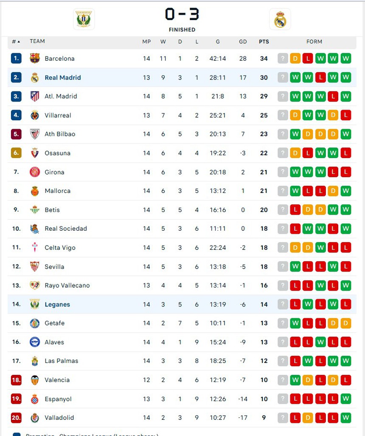This screenshot has width=365, height=436.
Task: Click the Leganes crest in match header
Action: [x=84, y=19]
